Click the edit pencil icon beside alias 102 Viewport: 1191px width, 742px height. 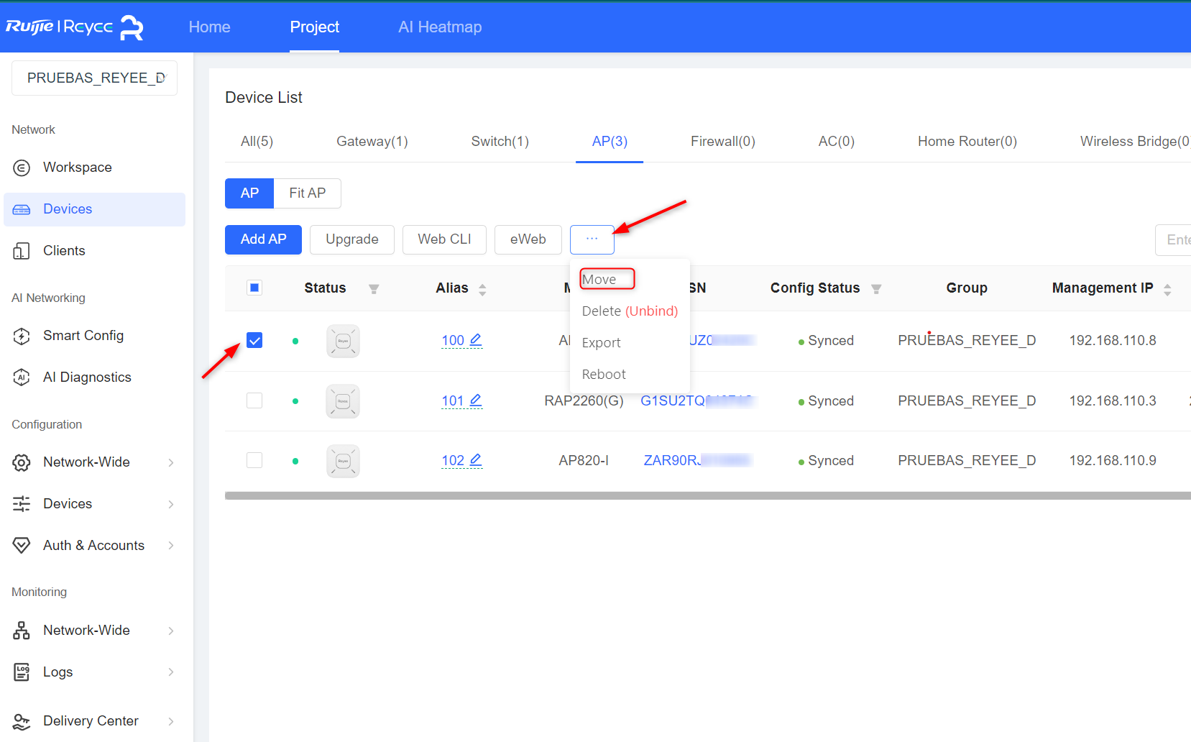click(475, 460)
